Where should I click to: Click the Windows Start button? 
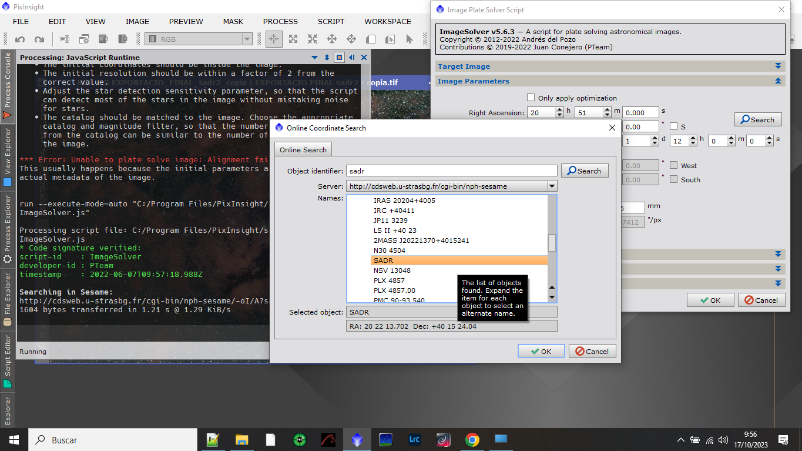coord(14,439)
